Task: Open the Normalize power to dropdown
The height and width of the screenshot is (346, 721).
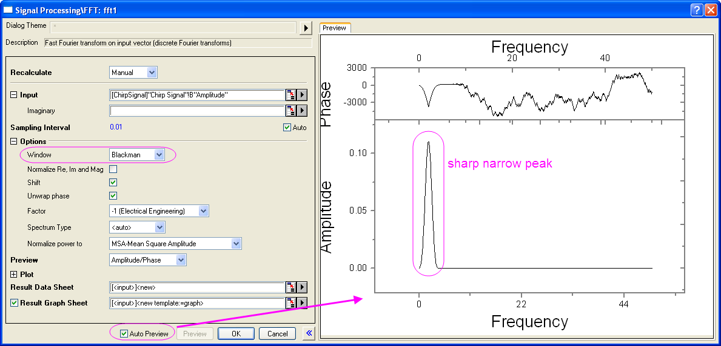Action: pyautogui.click(x=176, y=244)
